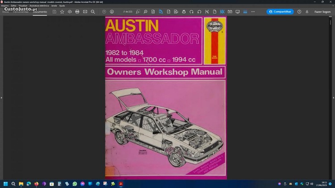Open the notifications bell icon
Viewport: 335px width, 188px height.
pyautogui.click(x=306, y=12)
